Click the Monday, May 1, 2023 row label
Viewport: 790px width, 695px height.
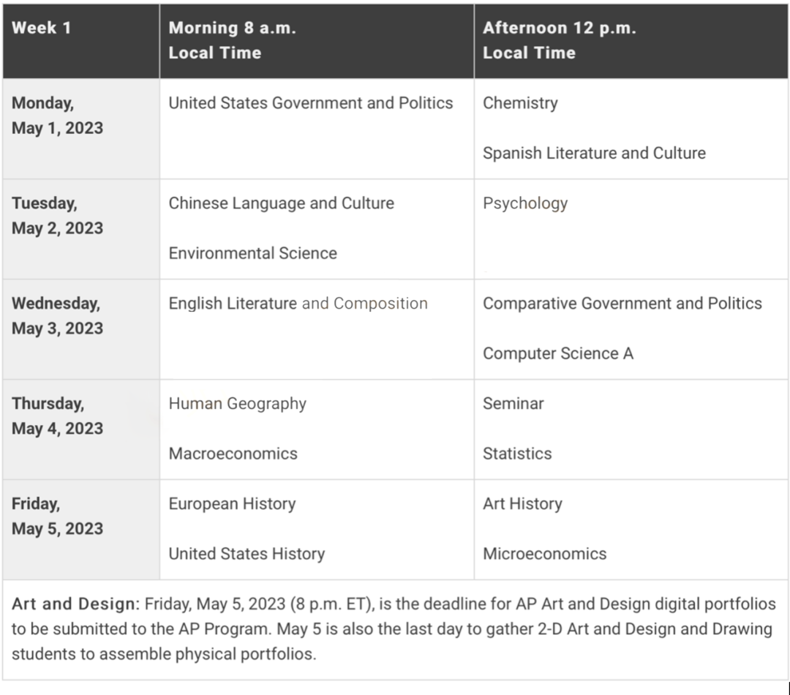pos(57,116)
